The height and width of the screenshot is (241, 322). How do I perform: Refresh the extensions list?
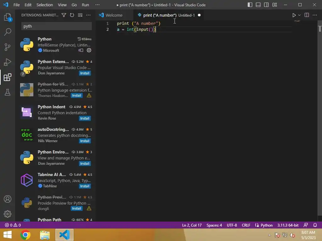pos(72,15)
